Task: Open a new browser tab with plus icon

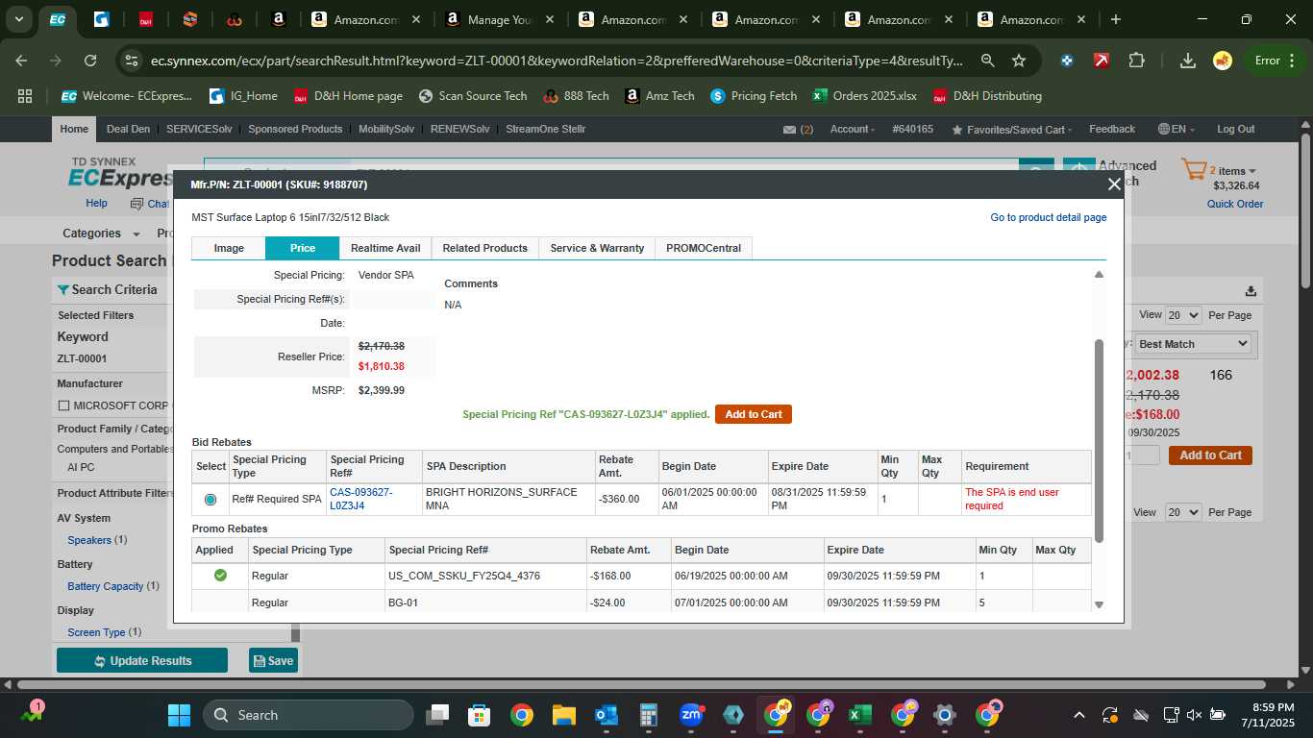Action: [1115, 19]
